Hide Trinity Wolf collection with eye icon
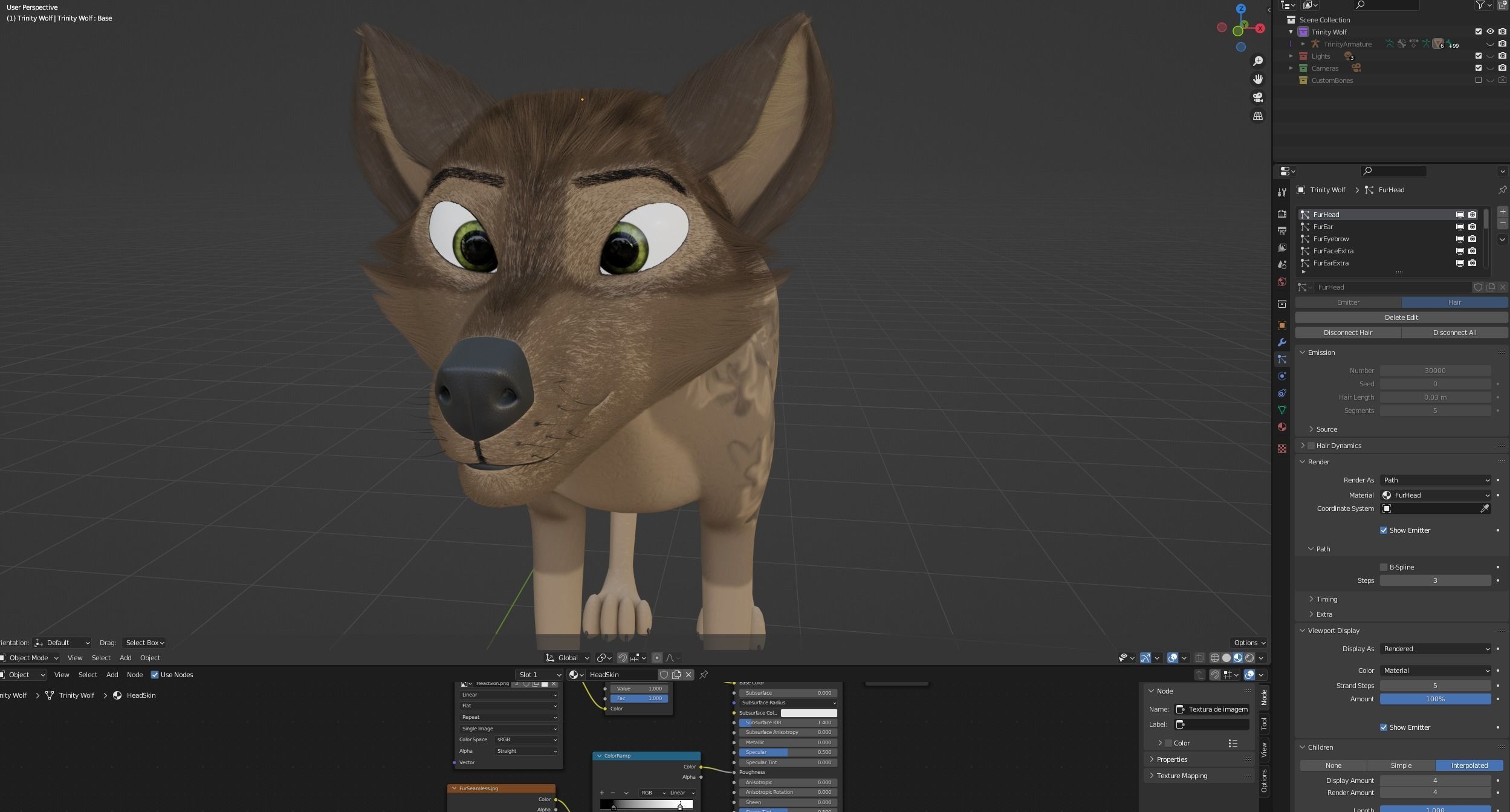This screenshot has height=812, width=1510. coord(1491,32)
